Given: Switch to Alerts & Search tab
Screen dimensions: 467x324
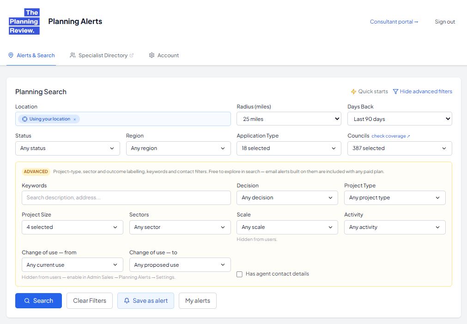Looking at the screenshot, I should click(x=31, y=55).
